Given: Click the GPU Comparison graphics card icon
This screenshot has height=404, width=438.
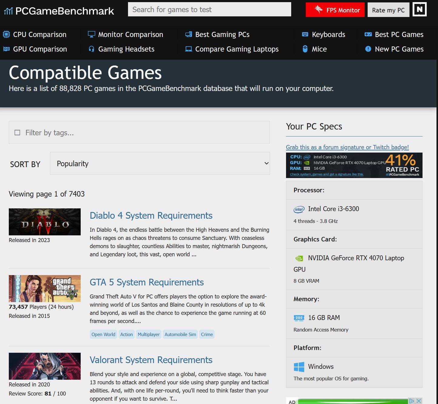Looking at the screenshot, I should point(6,49).
